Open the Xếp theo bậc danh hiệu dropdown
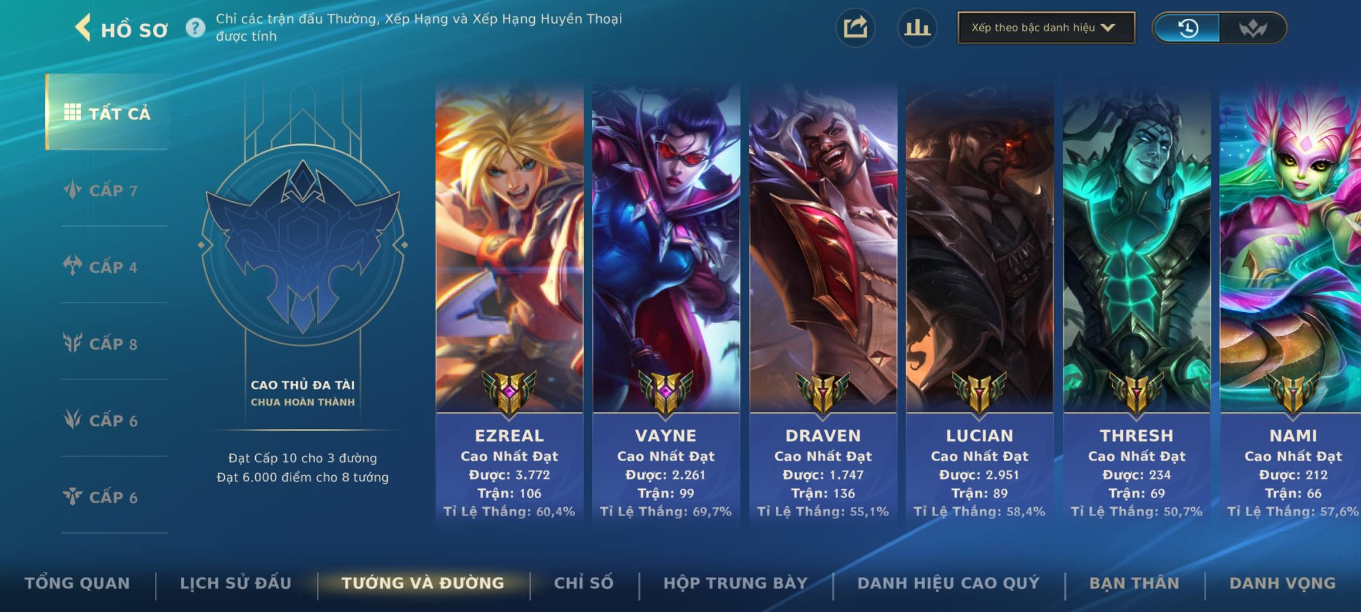 point(1046,28)
